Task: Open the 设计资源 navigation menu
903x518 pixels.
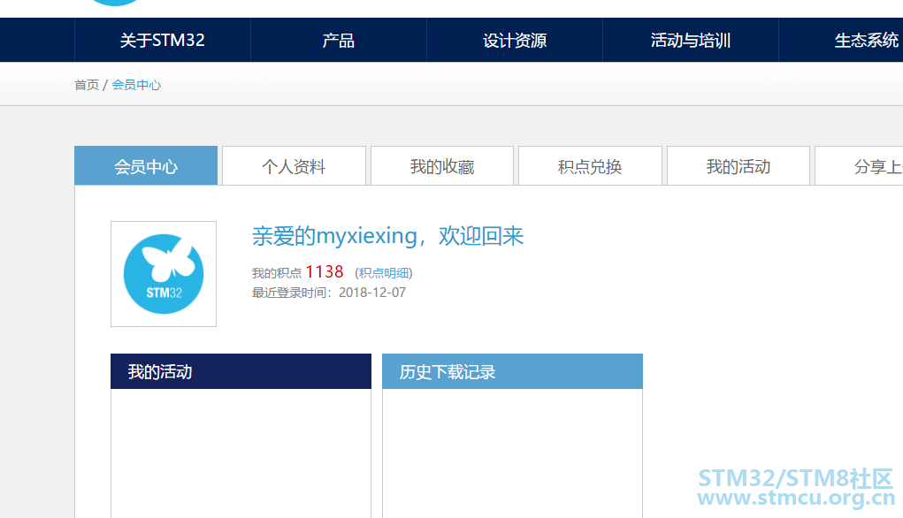Action: pos(515,41)
